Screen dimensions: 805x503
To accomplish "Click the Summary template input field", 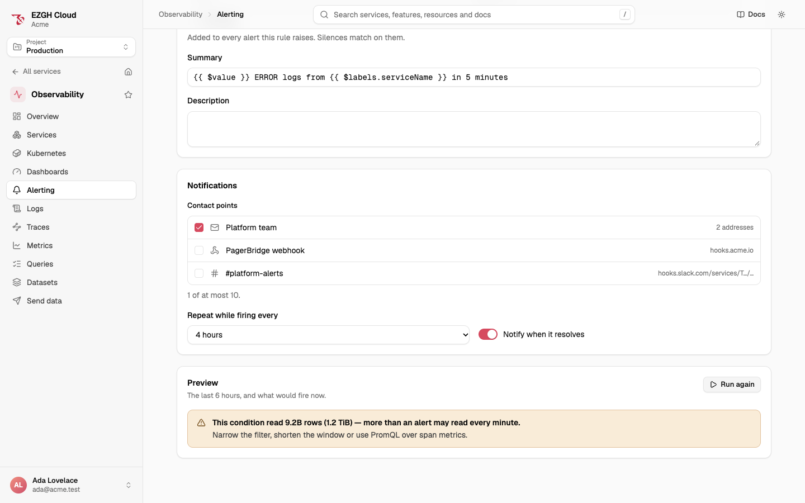I will [x=474, y=77].
